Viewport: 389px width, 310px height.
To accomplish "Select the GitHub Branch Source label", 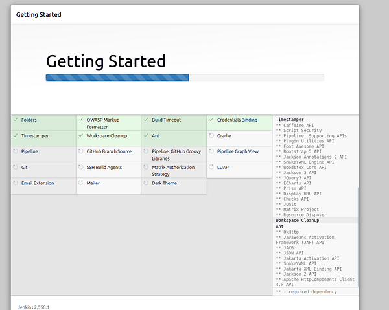I will tap(109, 151).
